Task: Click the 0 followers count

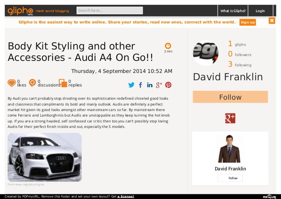Action: point(240,54)
